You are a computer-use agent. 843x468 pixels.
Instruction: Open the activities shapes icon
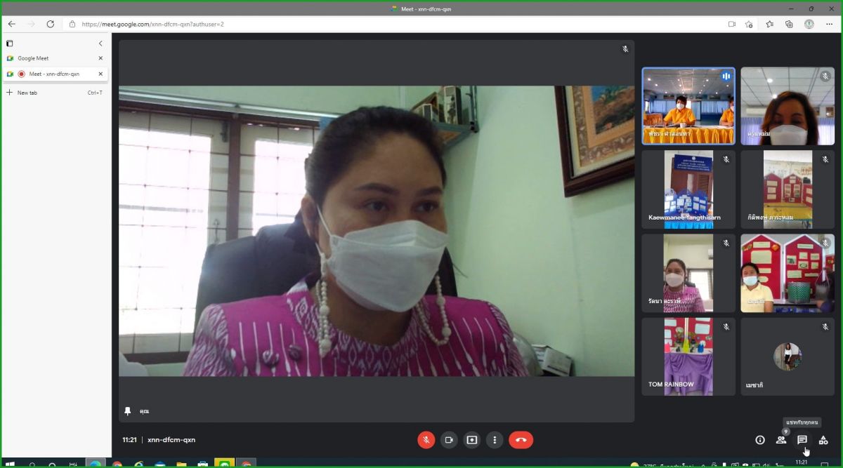coord(823,440)
